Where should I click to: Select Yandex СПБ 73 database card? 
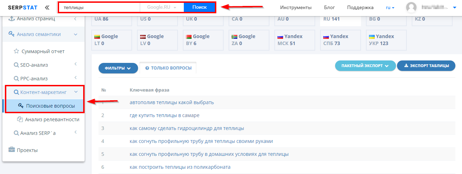tap(340, 40)
